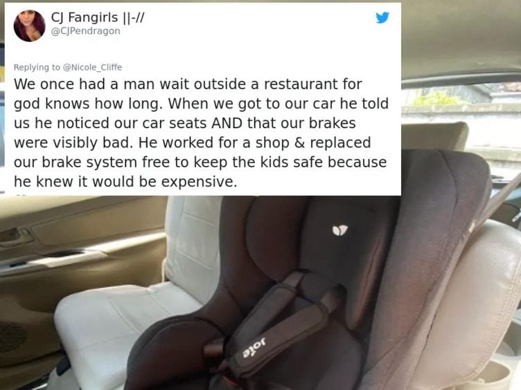Image resolution: width=521 pixels, height=390 pixels.
Task: Click the blue Twitter bird icon
Action: coord(382,17)
